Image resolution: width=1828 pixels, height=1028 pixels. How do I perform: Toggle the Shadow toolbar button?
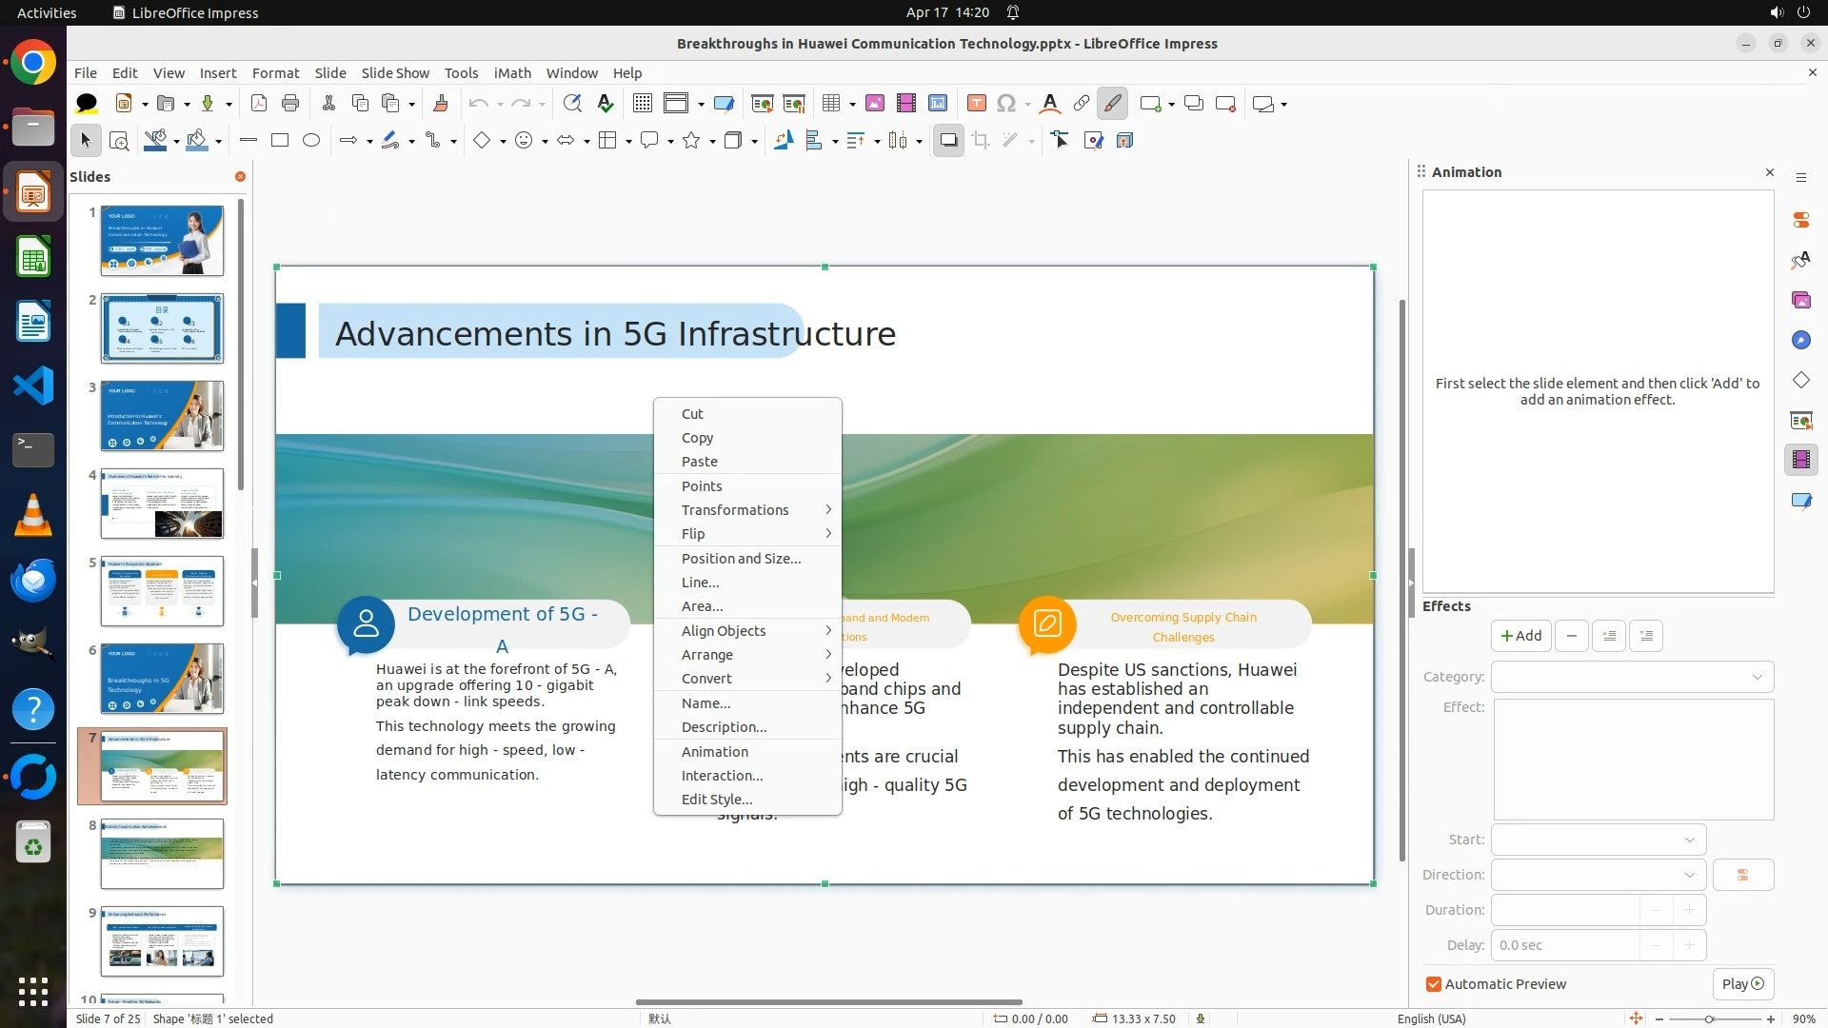948,141
